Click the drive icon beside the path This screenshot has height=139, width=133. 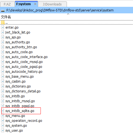coord(3,11)
